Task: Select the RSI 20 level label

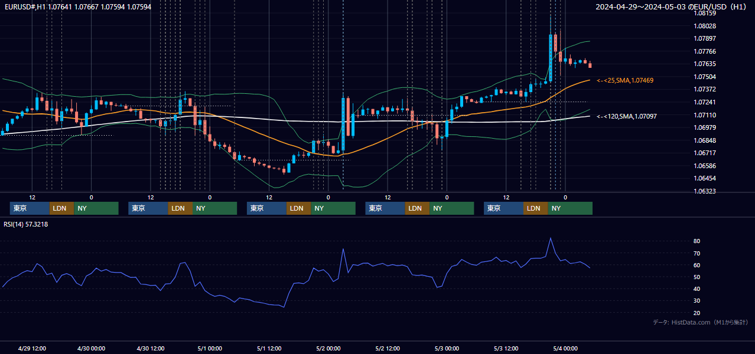Action: point(697,313)
